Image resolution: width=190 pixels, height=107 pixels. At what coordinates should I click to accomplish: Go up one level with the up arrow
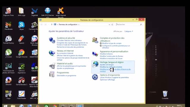pyautogui.click(x=52, y=24)
